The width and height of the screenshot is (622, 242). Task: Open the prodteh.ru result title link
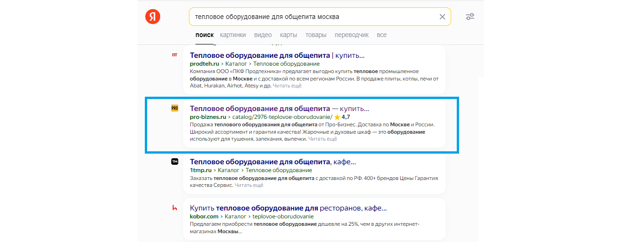click(x=277, y=56)
